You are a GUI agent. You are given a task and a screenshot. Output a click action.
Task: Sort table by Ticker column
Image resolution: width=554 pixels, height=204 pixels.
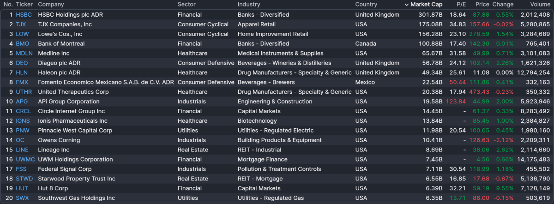[24, 5]
